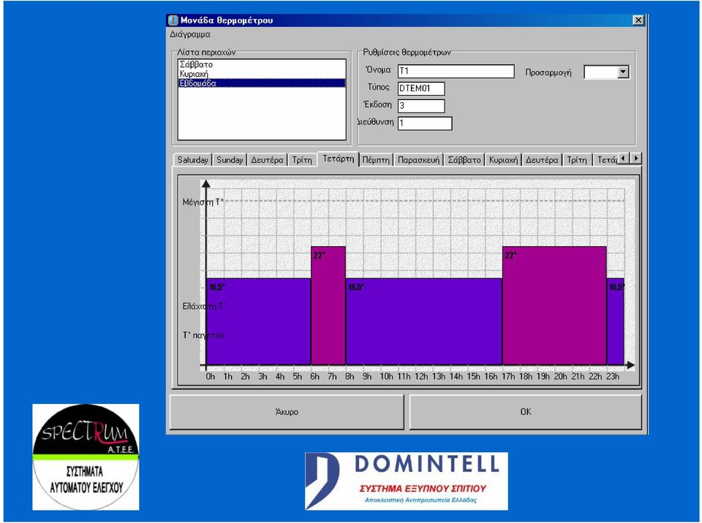This screenshot has width=702, height=523.
Task: Open the Δευτέρα tab right after Sunday
Action: coord(268,160)
